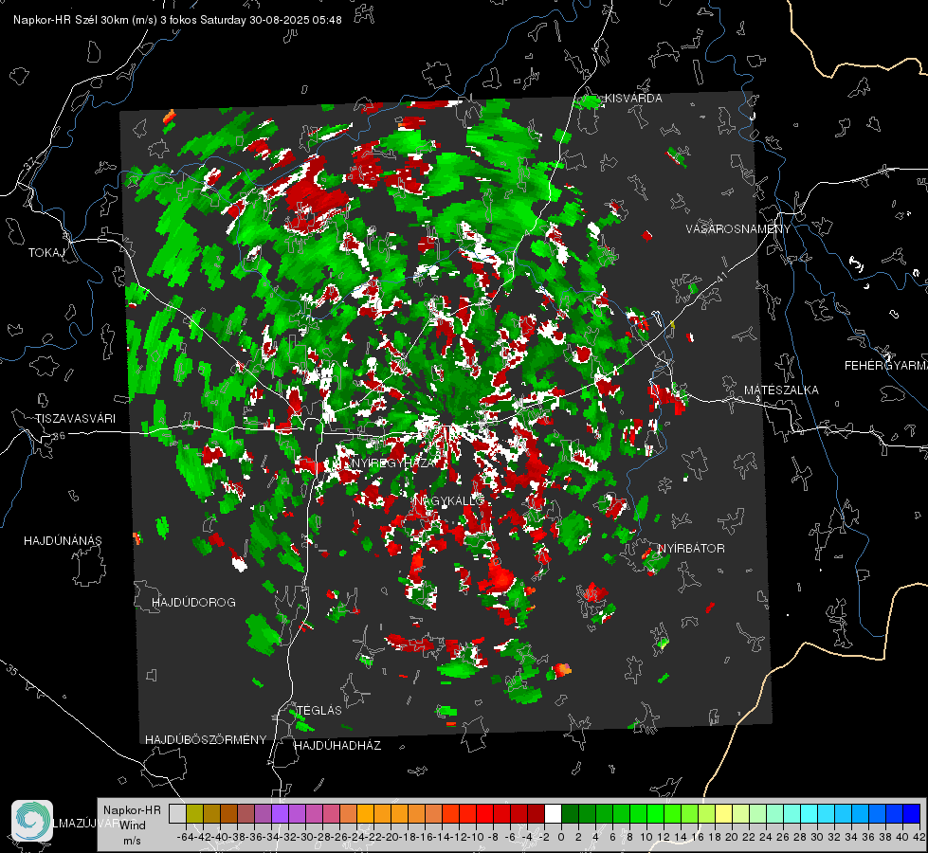Choose the violet swatch between -34 and -32

[x=280, y=814]
